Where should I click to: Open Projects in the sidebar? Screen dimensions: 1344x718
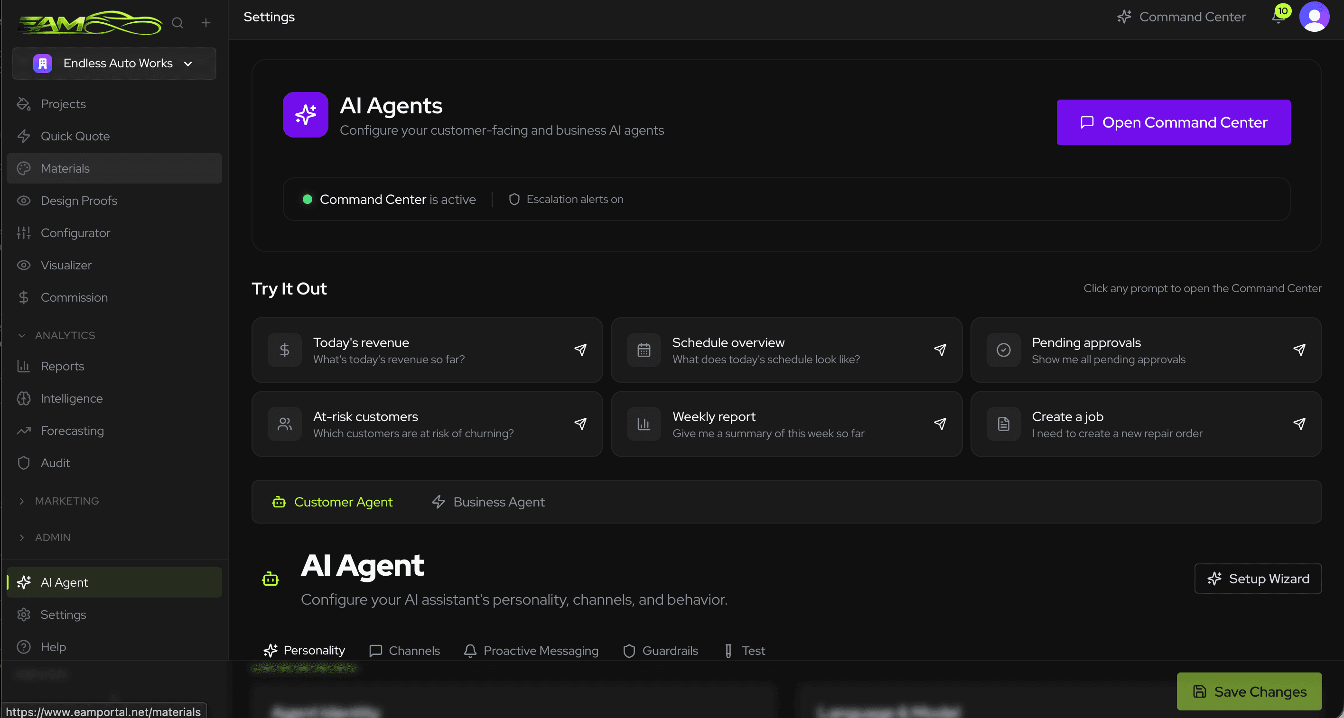pyautogui.click(x=114, y=104)
